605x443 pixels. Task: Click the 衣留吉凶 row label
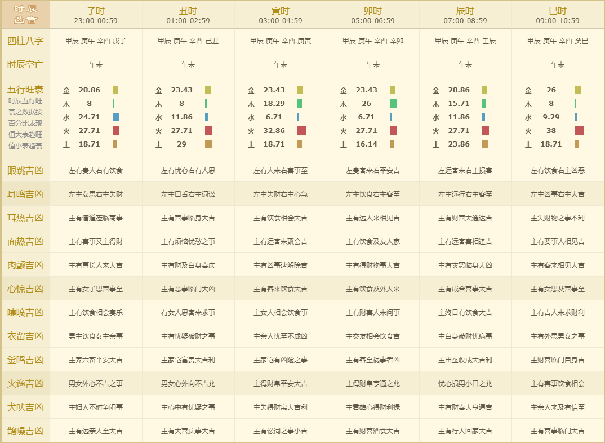coord(25,336)
